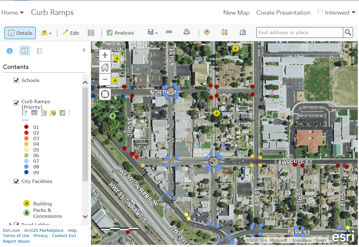Switch to the Details panel
This screenshot has width=359, height=247.
(x=20, y=32)
